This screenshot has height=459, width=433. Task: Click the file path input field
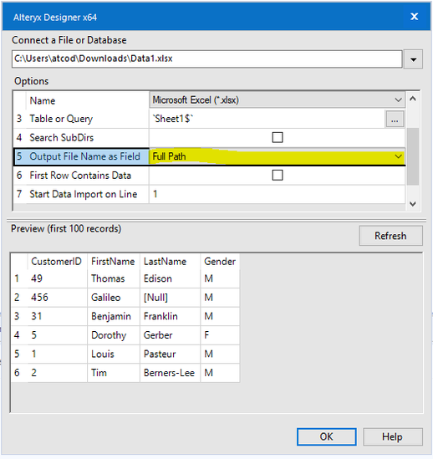(206, 59)
